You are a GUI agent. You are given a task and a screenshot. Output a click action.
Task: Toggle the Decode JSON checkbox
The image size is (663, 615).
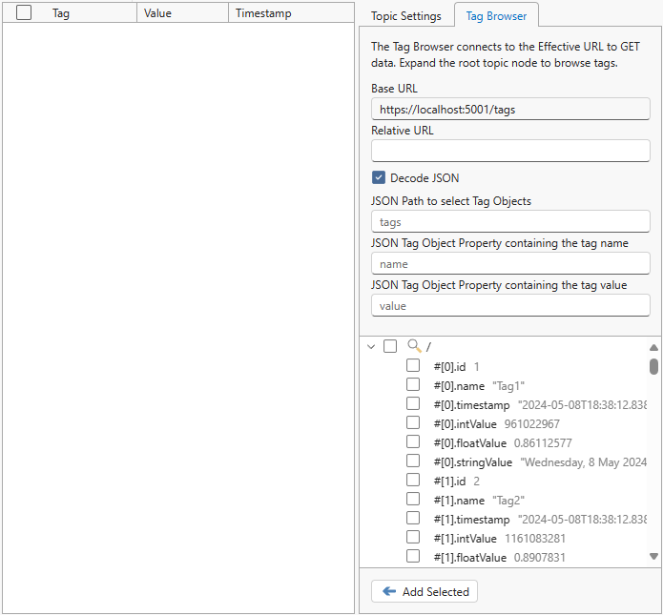379,178
